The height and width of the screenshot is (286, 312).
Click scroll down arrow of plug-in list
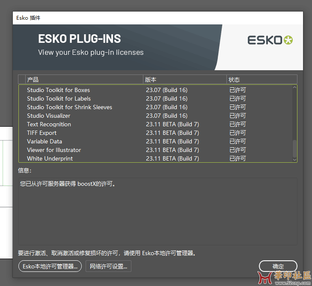click(295, 160)
